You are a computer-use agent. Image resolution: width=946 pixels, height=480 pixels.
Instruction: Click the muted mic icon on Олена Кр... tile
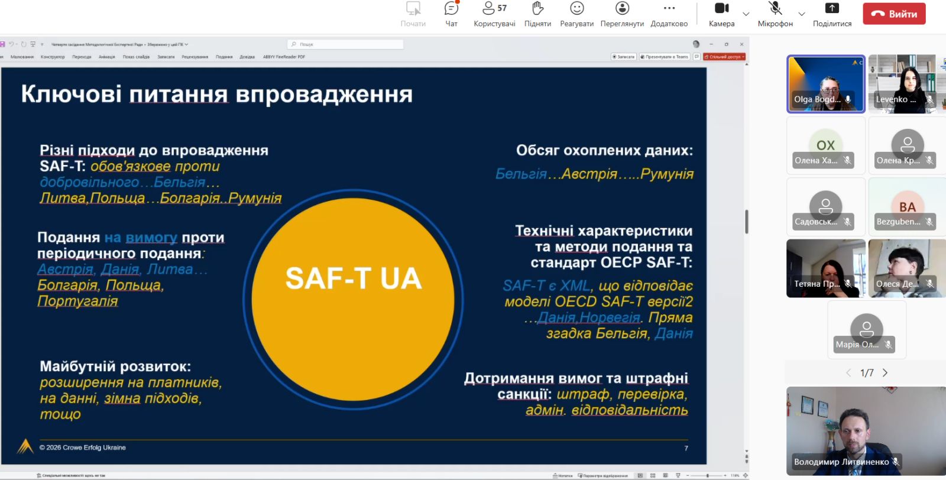tap(929, 160)
